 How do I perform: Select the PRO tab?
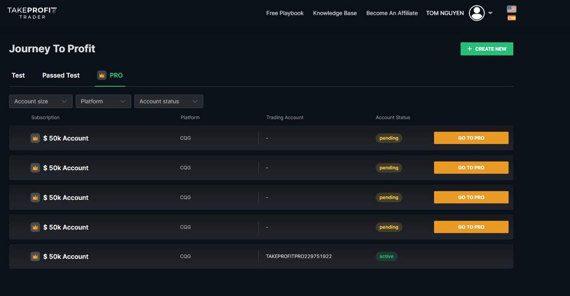110,75
